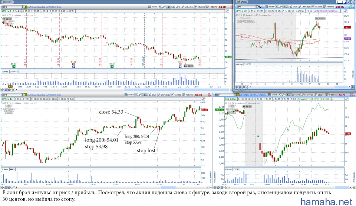This screenshot has width=356, height=206.
Task: Click zoom magnifier under NOV 5-minute chart
Action: (x=219, y=187)
